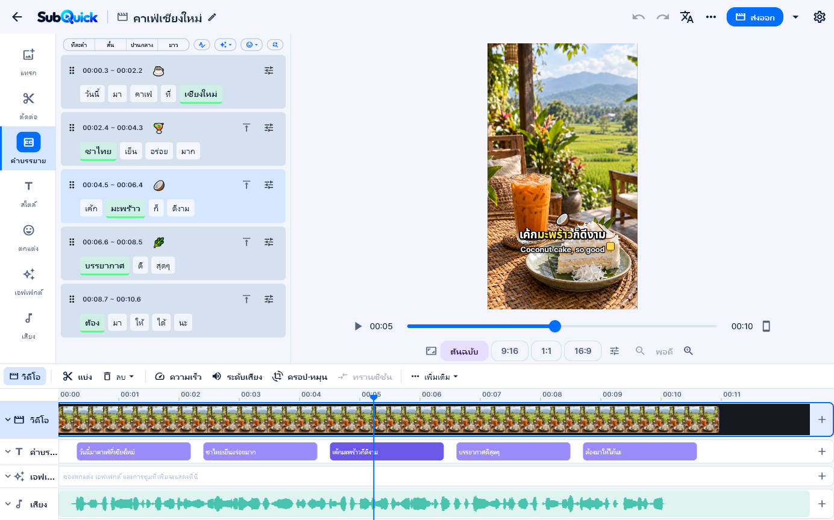Collapse the เสียง audio track chevron
The image size is (834, 520).
pyautogui.click(x=8, y=504)
